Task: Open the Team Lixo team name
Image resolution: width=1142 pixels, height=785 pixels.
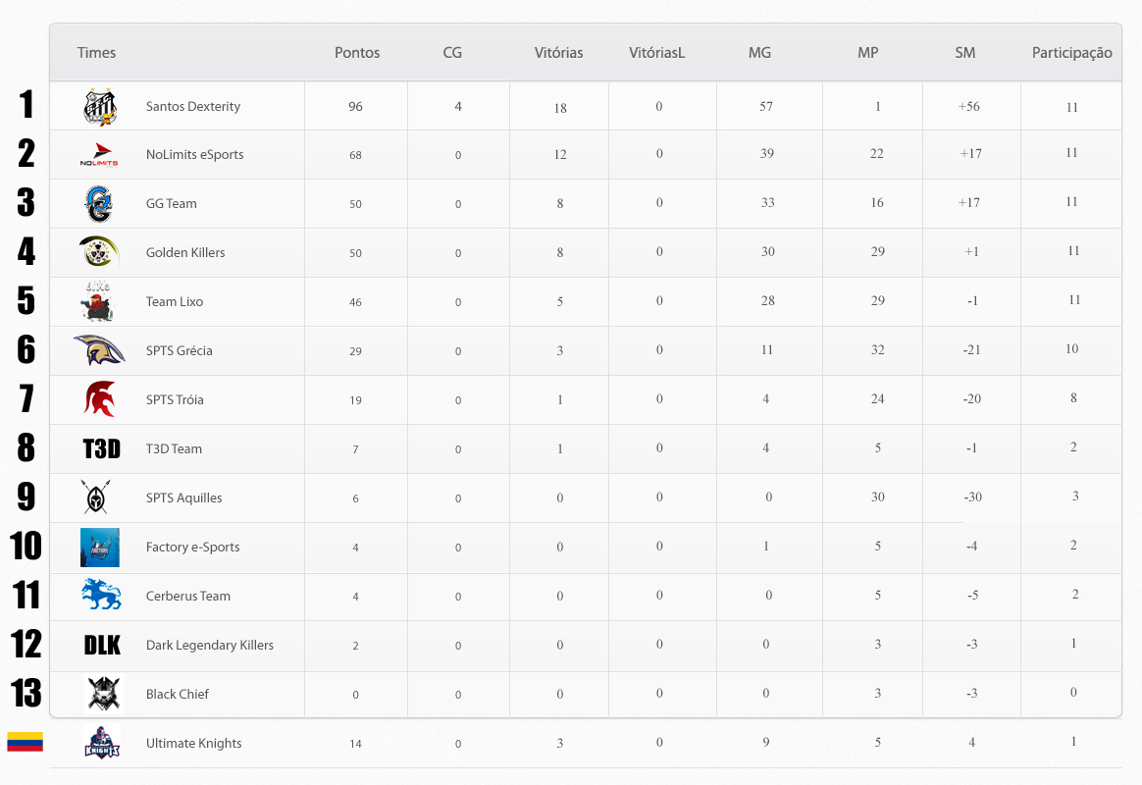Action: (x=175, y=302)
